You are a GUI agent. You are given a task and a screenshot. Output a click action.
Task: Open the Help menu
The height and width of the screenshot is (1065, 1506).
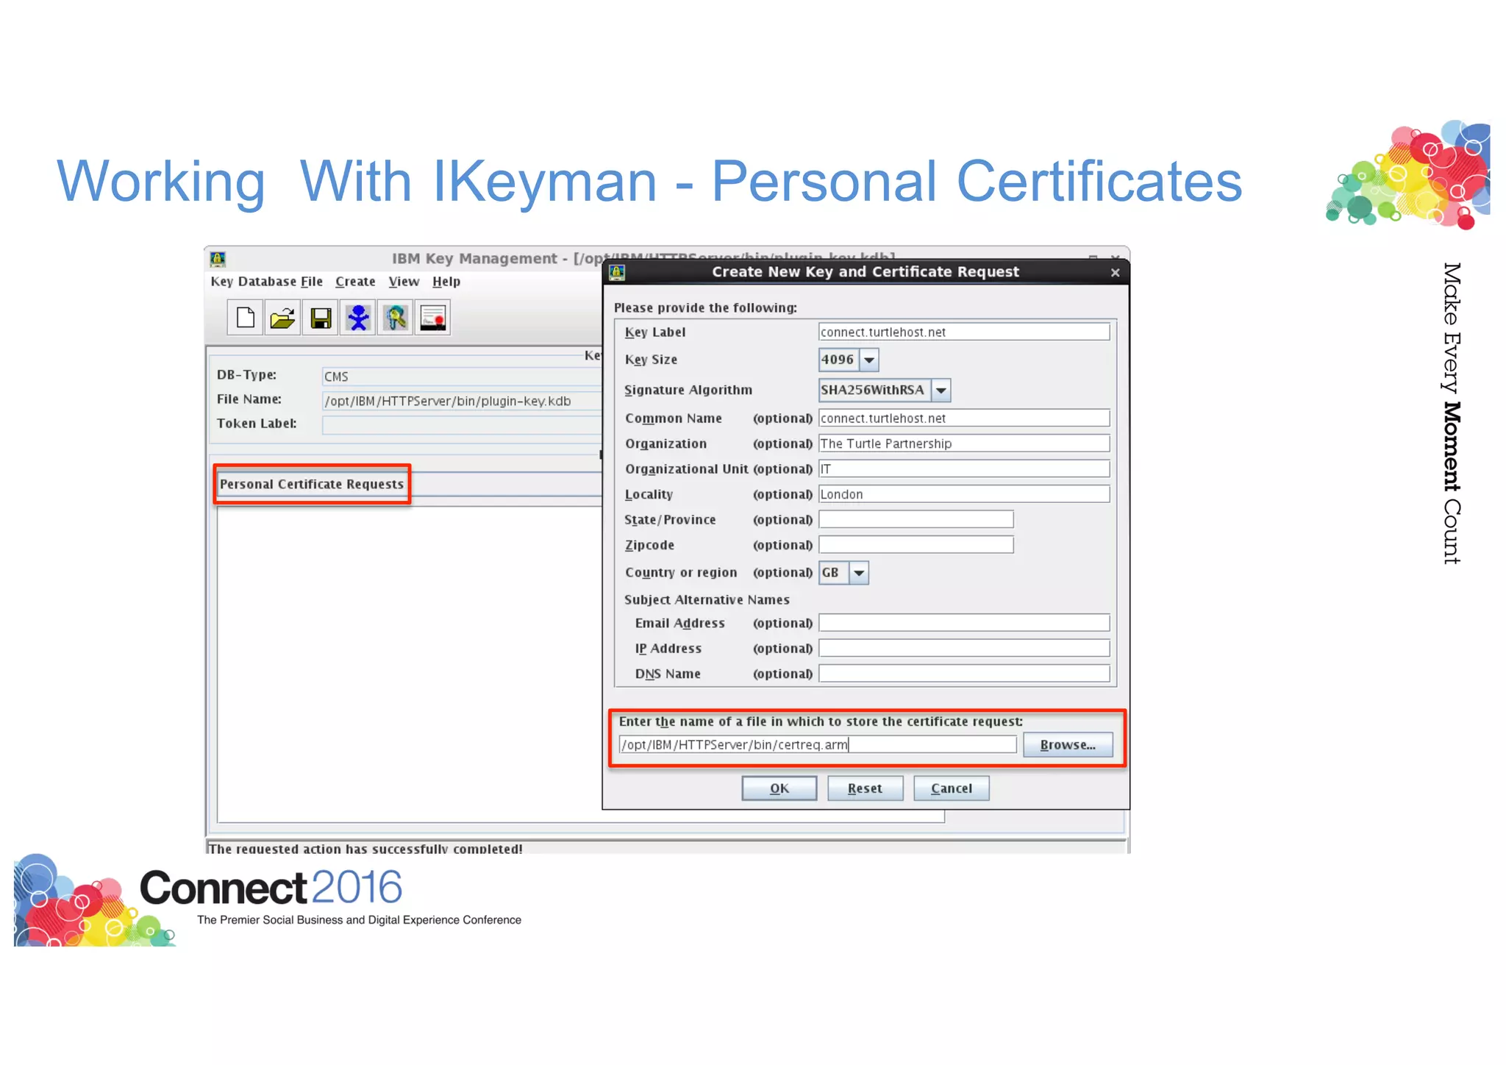(x=446, y=282)
